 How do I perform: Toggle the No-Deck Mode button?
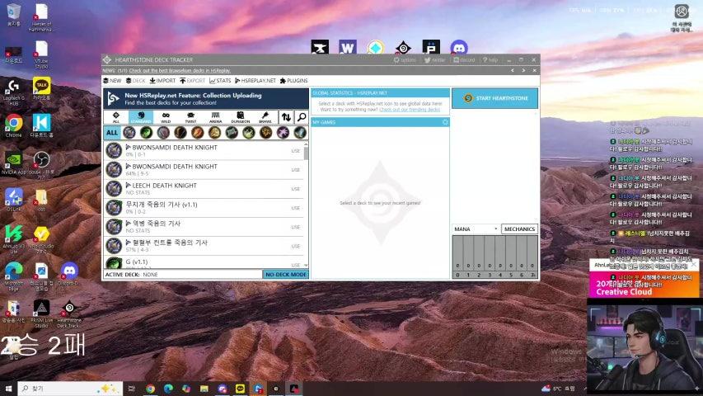(x=286, y=274)
